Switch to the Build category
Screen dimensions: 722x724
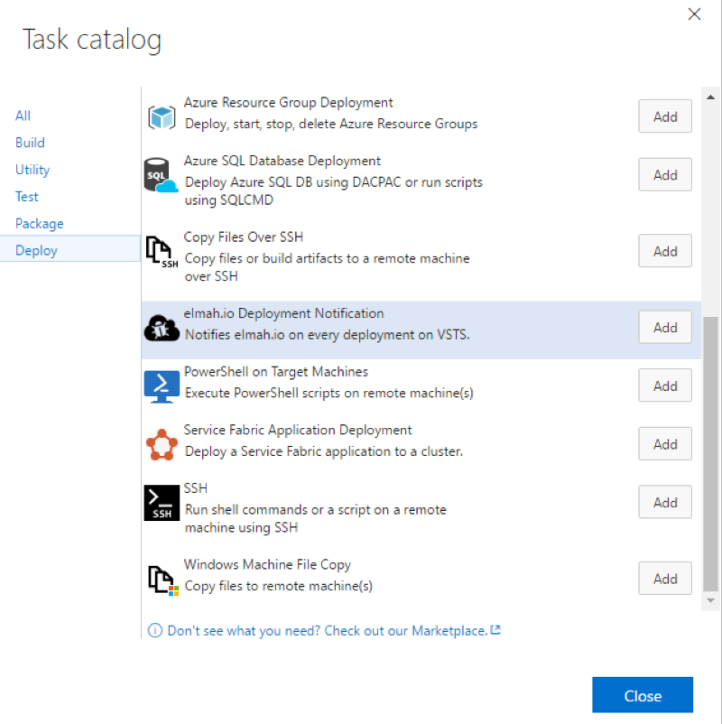click(30, 142)
